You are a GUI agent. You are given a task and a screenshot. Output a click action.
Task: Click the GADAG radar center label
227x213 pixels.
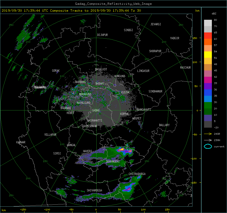click(x=96, y=110)
